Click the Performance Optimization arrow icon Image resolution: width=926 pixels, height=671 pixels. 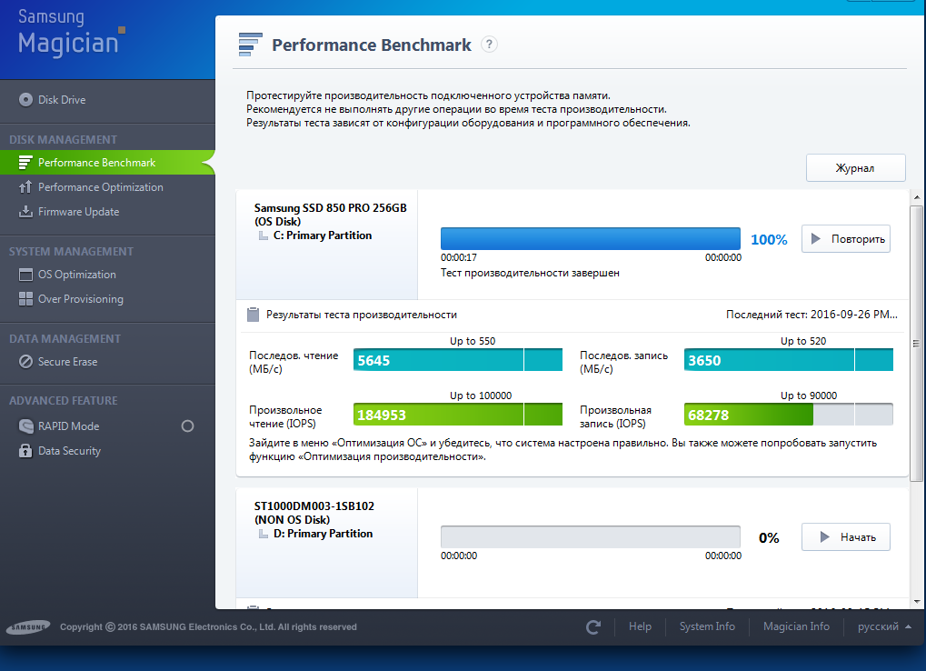point(25,187)
